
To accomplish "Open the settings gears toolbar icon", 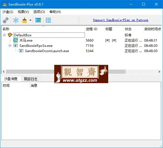I will coord(6,20).
